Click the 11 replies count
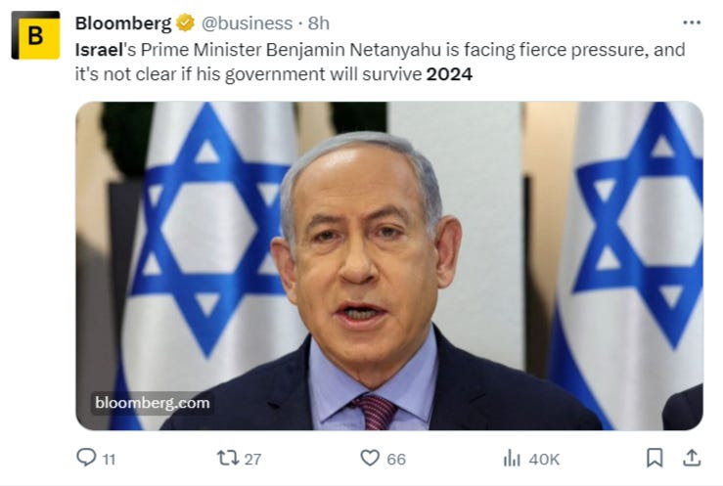The height and width of the screenshot is (486, 723). point(109,460)
